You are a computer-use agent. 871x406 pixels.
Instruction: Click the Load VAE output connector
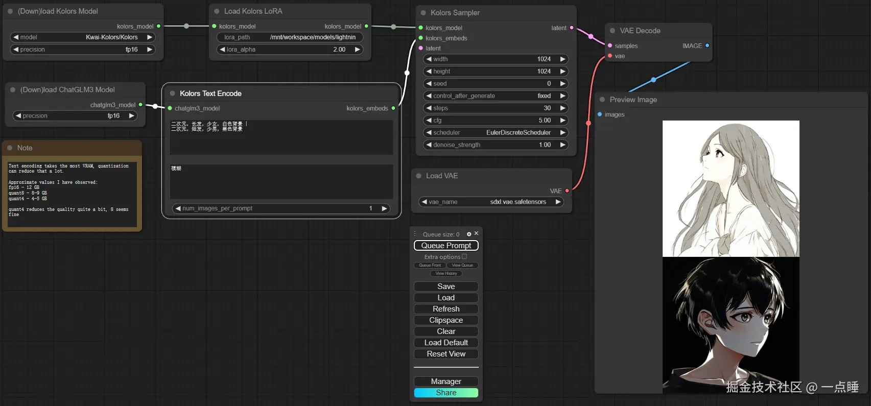pyautogui.click(x=567, y=191)
